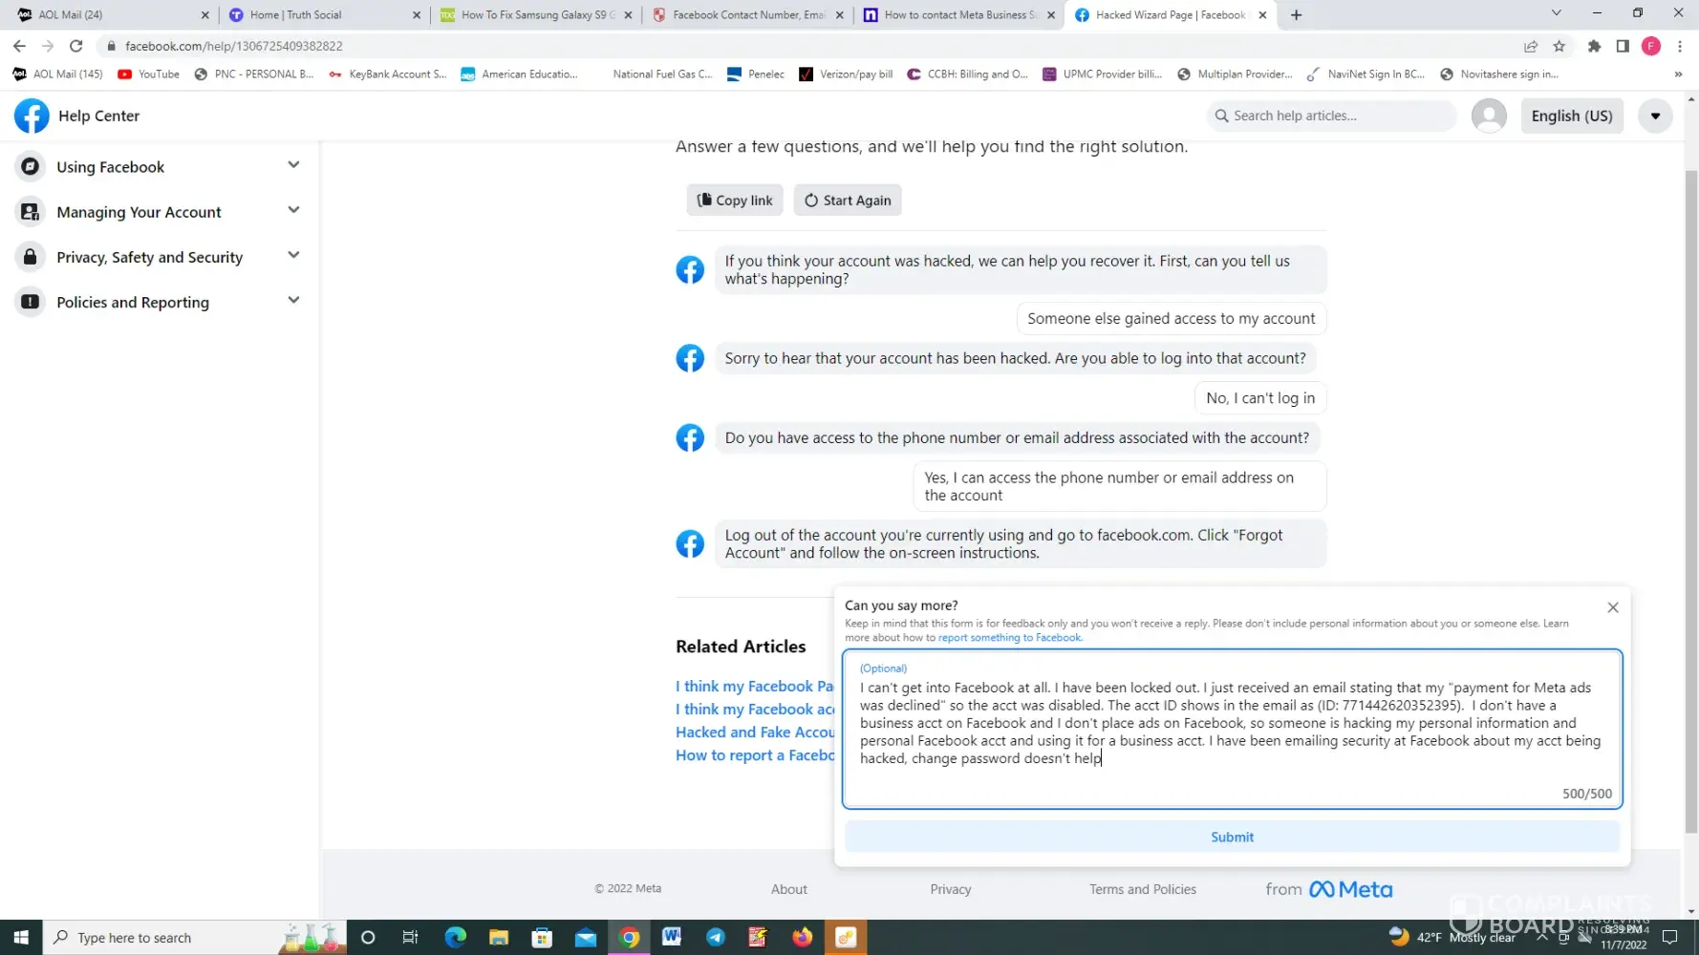The image size is (1699, 955).
Task: Switch to Facebook Contact Number tab
Action: tap(747, 15)
